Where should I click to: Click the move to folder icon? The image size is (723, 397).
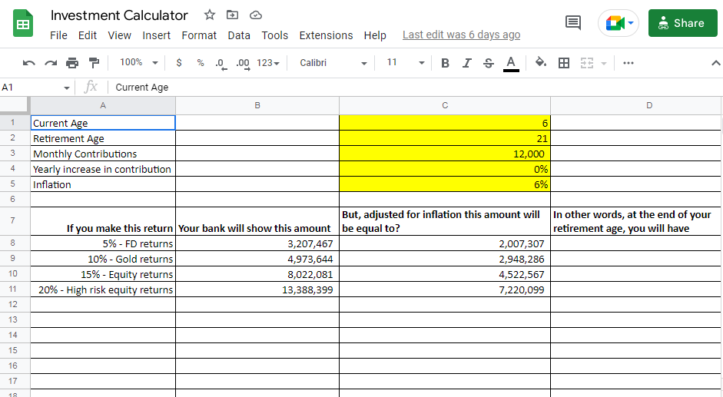coord(232,15)
